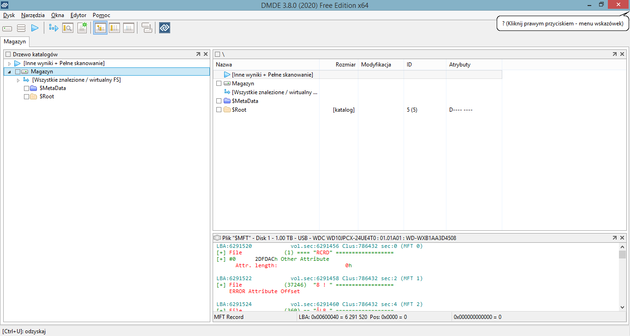
Task: Collapse the Magazyn tree node
Action: click(x=9, y=72)
